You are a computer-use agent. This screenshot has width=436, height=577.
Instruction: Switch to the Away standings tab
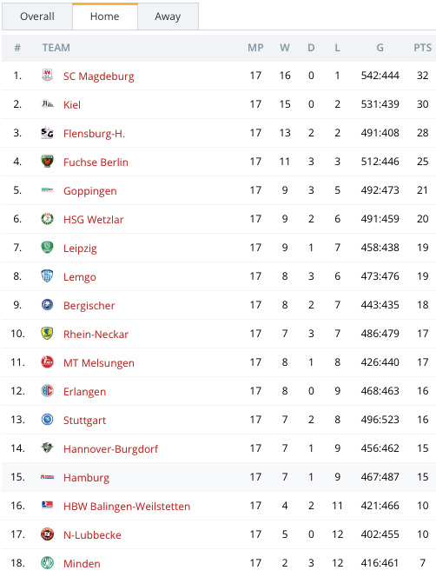point(168,17)
